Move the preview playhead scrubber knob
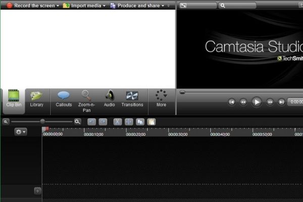303x202 pixels. 182,92
